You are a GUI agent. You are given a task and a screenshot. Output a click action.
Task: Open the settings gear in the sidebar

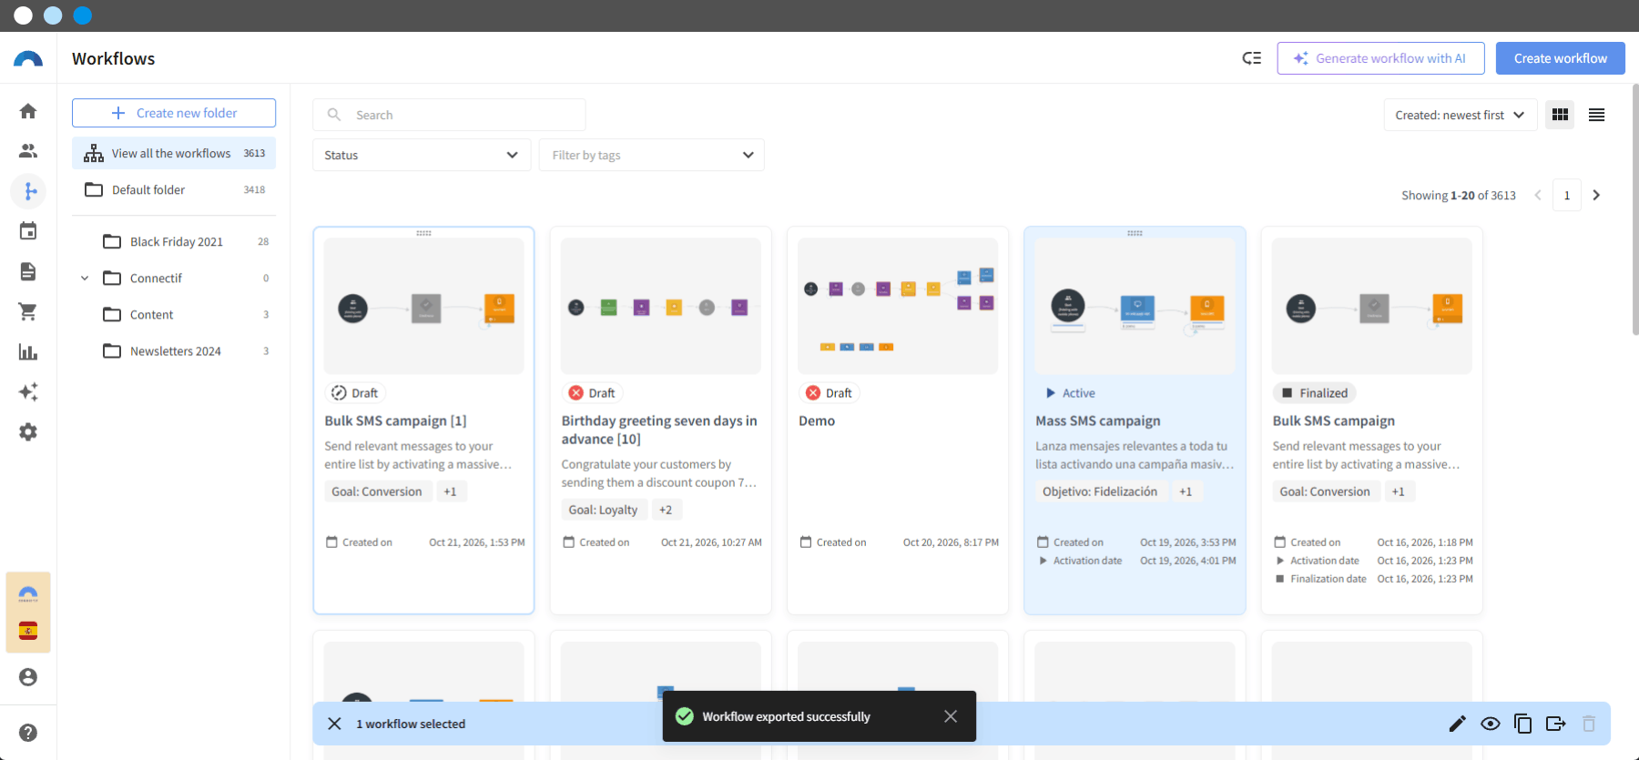coord(28,431)
